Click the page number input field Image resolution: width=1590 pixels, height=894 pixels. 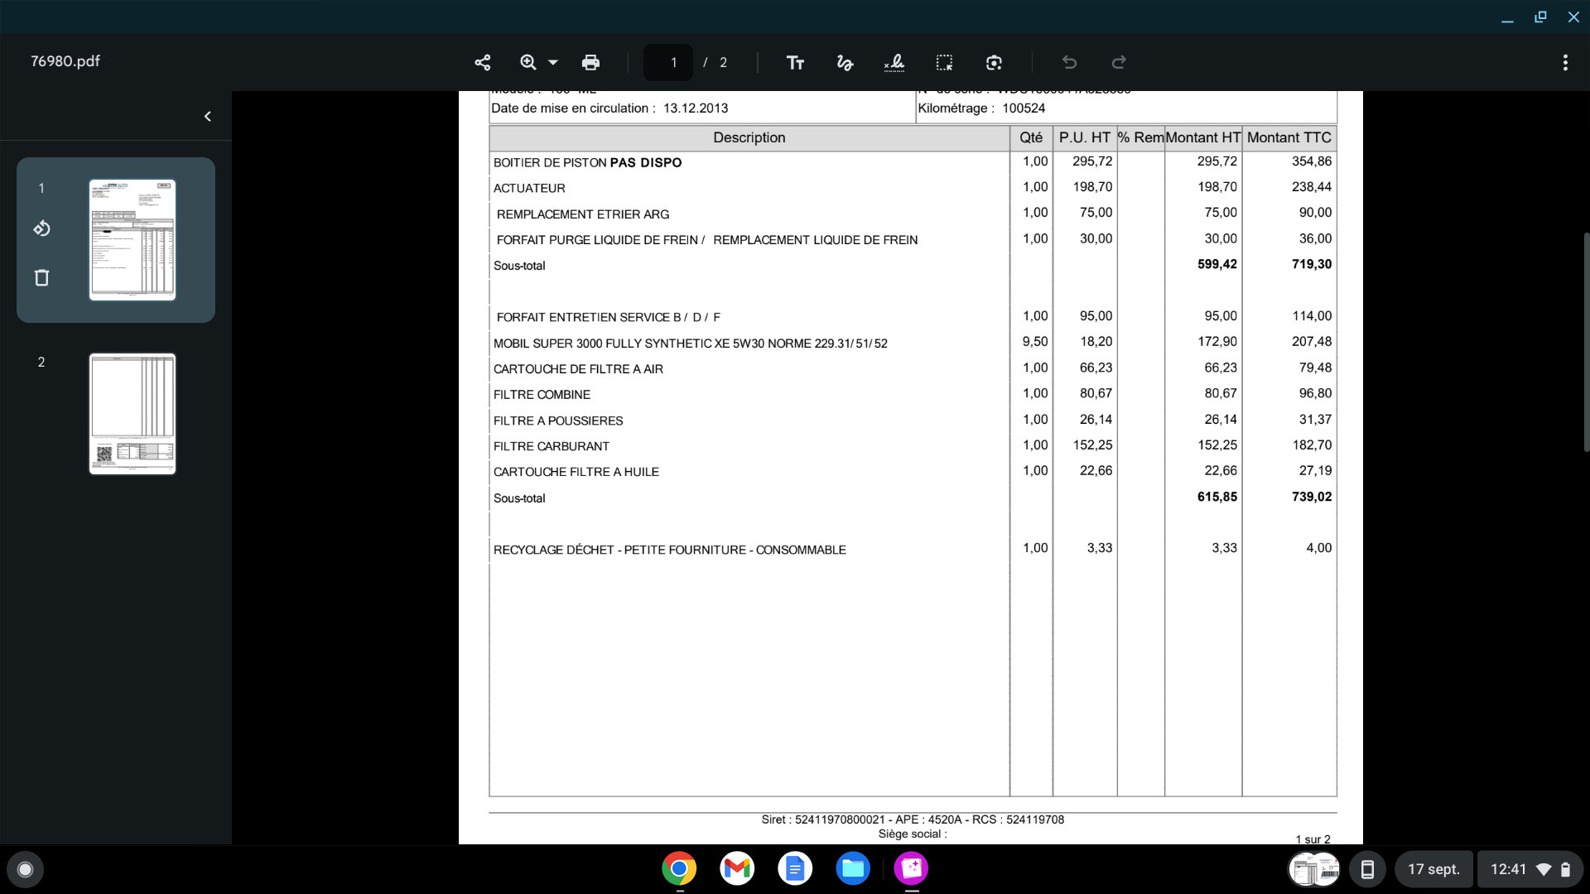click(x=668, y=62)
